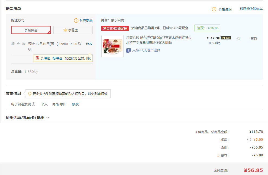Click the 配送服务全面升级 notice text

(78, 58)
